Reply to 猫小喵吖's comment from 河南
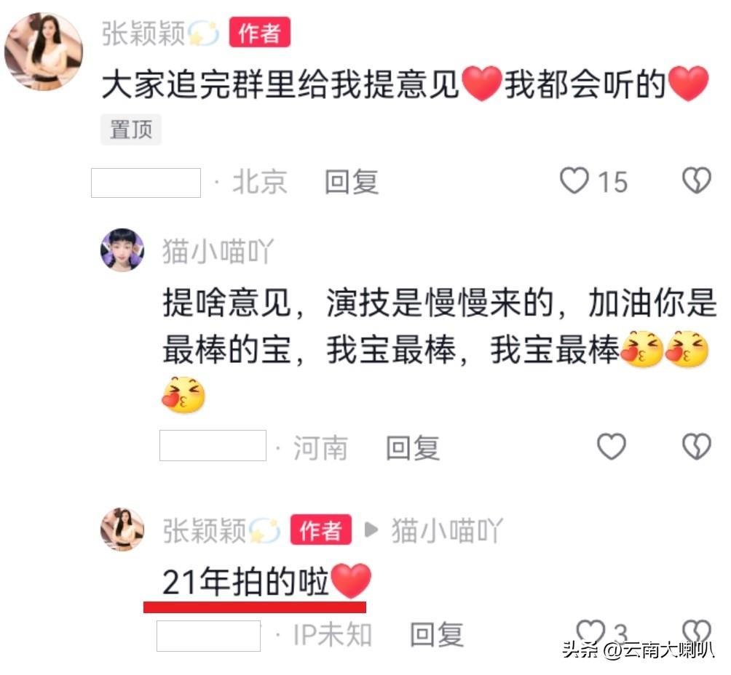The image size is (731, 675). [413, 448]
